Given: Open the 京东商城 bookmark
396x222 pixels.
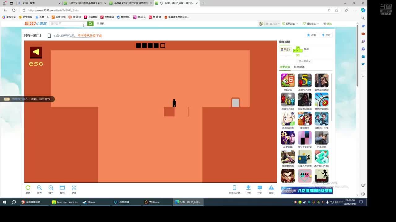Looking at the screenshot, I should coord(107,17).
